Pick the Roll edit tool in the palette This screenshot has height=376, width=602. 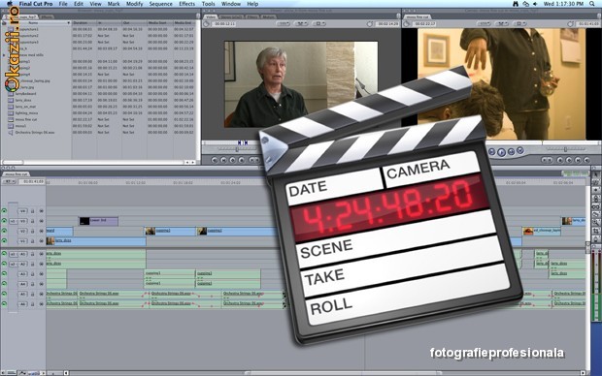pyautogui.click(x=595, y=199)
